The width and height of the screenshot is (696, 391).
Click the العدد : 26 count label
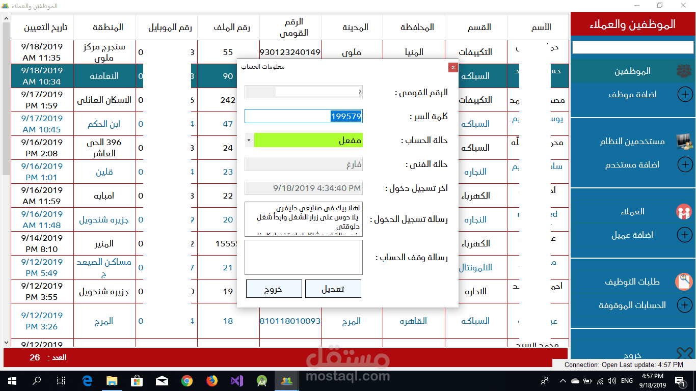coord(48,357)
